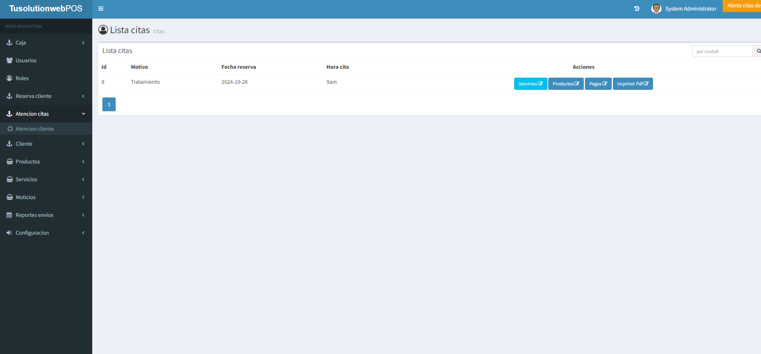The image size is (761, 354).
Task: Toggle the hamburger sidebar menu icon
Action: pyautogui.click(x=101, y=8)
